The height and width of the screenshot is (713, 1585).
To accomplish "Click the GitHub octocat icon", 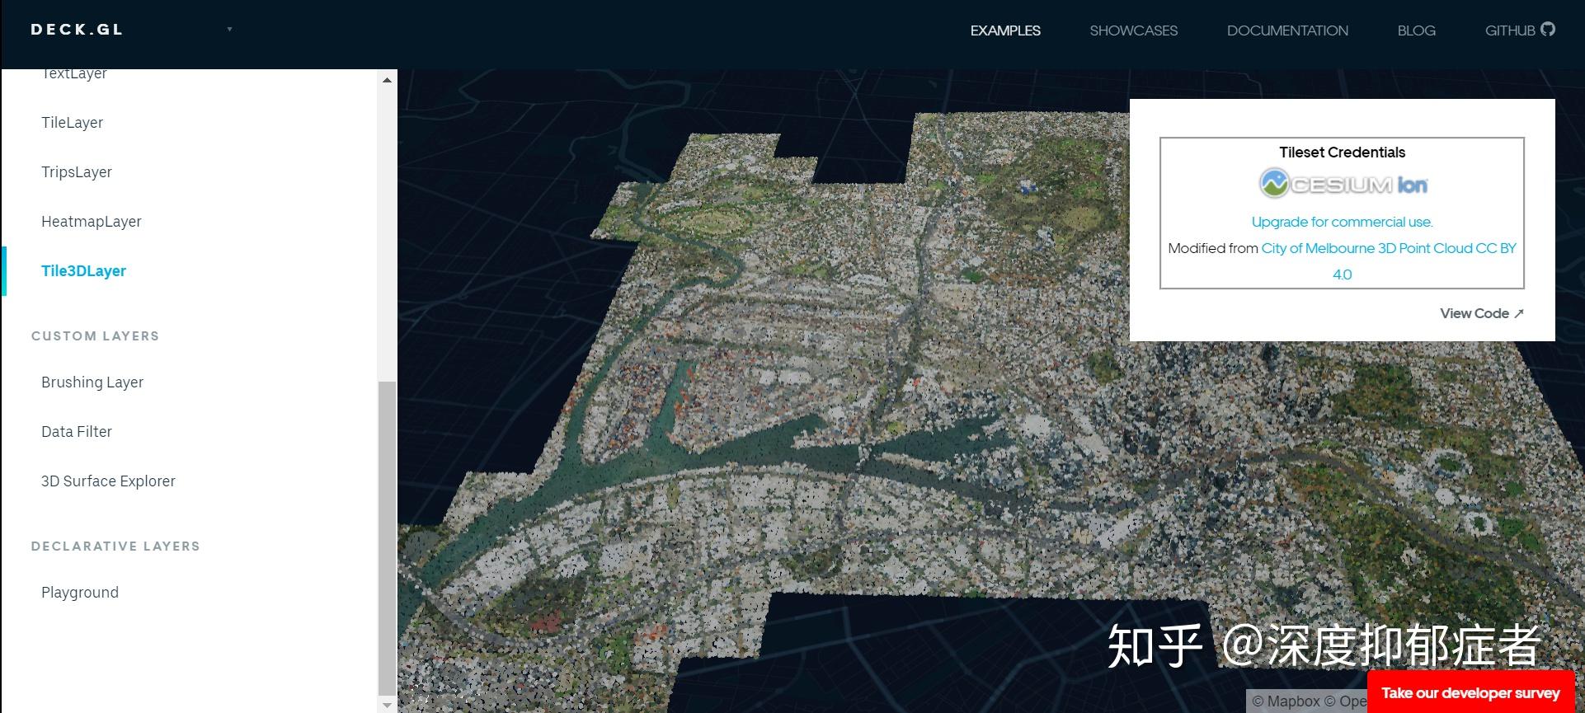I will pos(1548,29).
